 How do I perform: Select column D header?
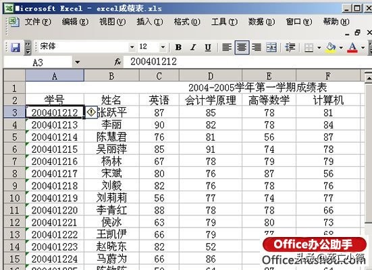211,75
